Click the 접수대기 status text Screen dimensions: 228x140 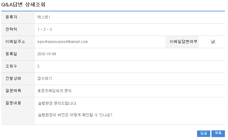[x=45, y=79]
